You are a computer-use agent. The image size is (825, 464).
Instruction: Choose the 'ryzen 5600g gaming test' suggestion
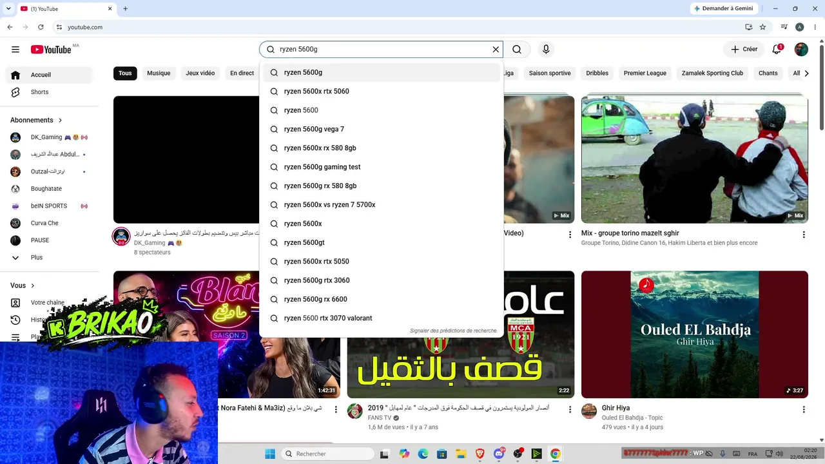(381, 167)
